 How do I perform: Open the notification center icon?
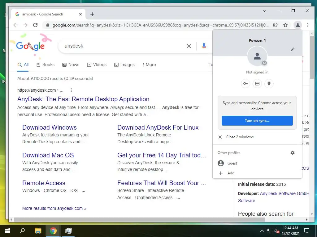click(x=307, y=231)
